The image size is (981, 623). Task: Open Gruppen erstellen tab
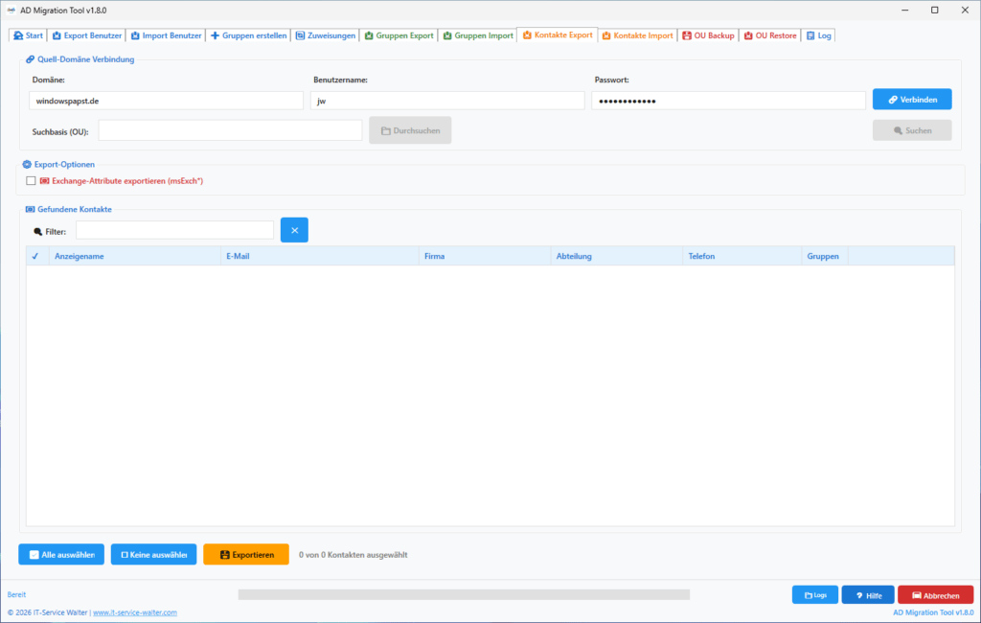coord(248,35)
